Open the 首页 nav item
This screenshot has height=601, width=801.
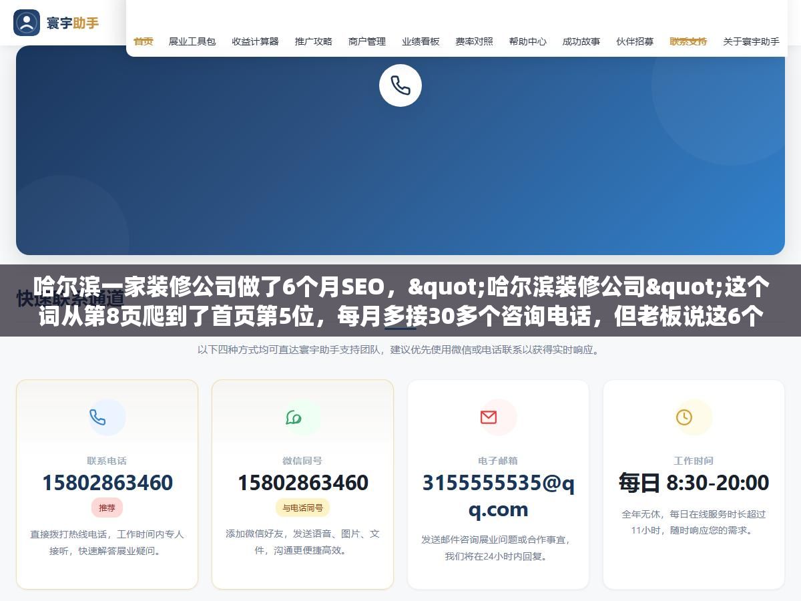pyautogui.click(x=144, y=41)
